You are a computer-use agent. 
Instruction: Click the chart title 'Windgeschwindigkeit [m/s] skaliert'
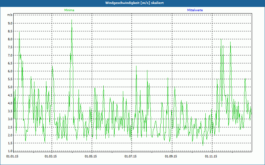pyautogui.click(x=134, y=3)
